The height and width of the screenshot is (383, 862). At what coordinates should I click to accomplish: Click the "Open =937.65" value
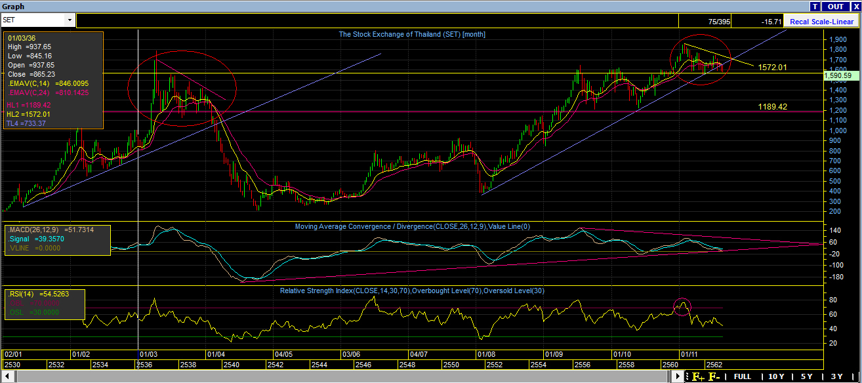click(31, 65)
